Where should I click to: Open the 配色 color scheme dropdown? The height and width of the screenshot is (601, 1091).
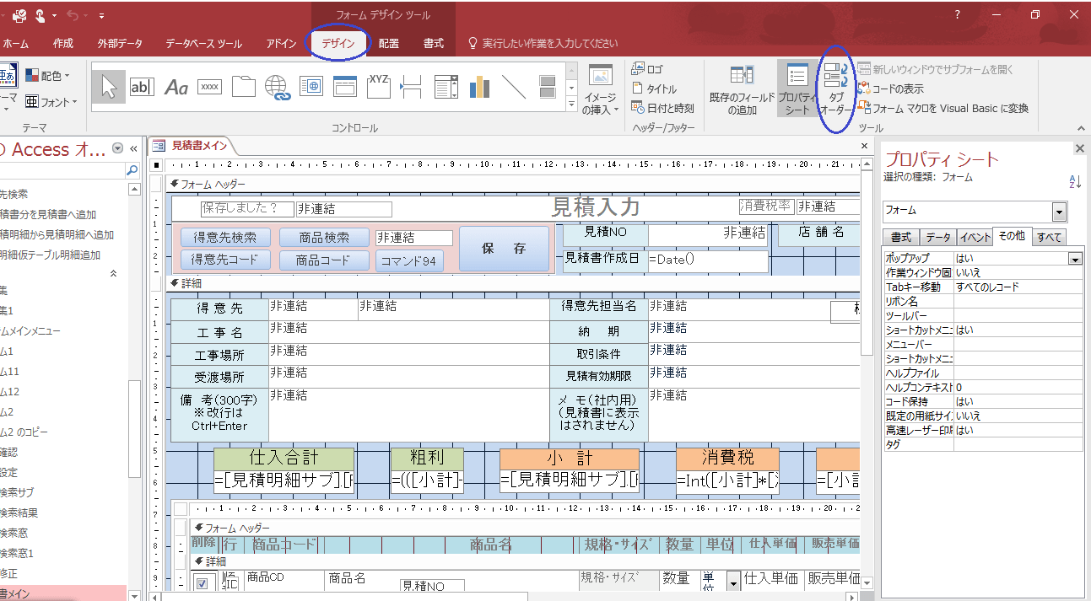47,76
